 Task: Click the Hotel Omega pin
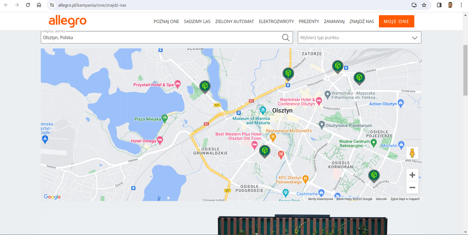(160, 140)
